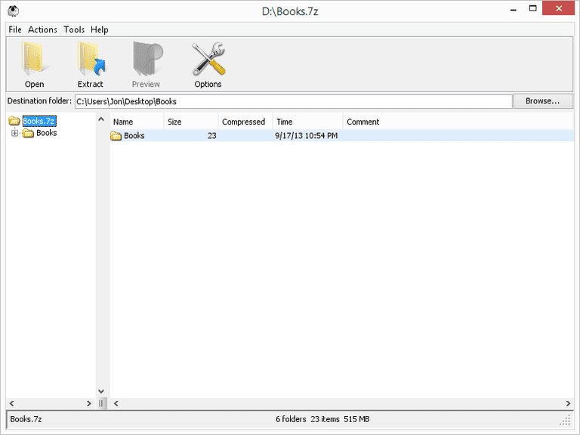Sort by the Size column header

click(191, 122)
